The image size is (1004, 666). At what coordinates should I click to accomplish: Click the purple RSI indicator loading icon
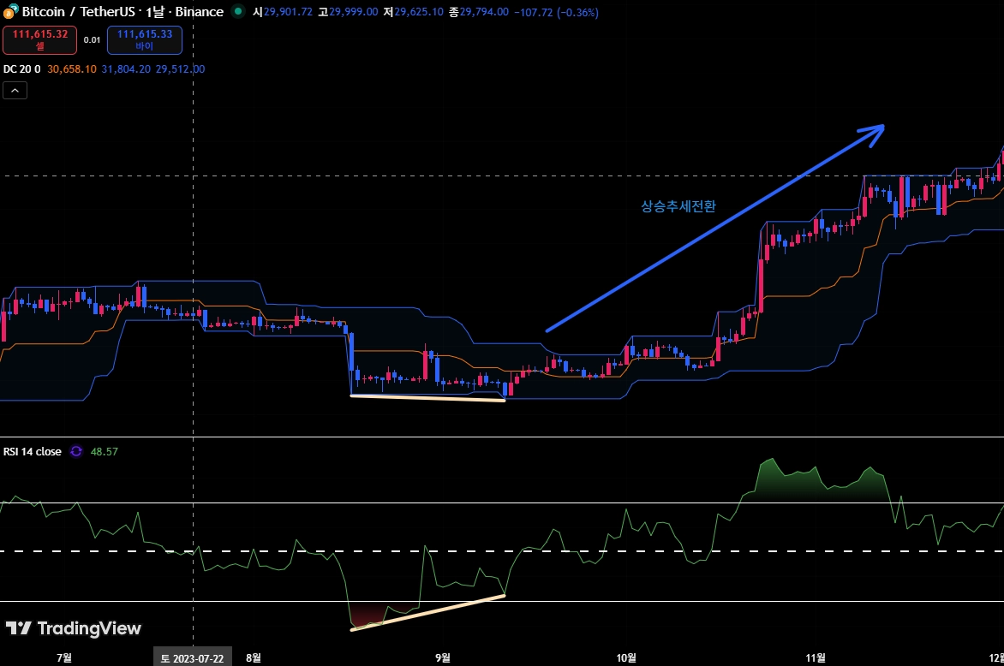coord(76,452)
